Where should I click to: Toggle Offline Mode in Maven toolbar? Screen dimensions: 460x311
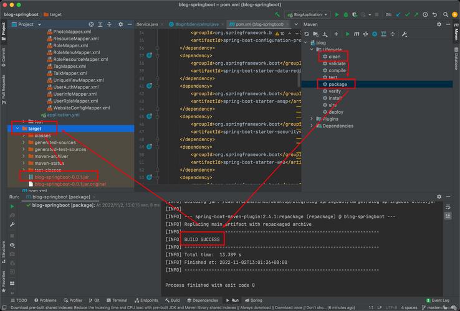[x=365, y=34]
